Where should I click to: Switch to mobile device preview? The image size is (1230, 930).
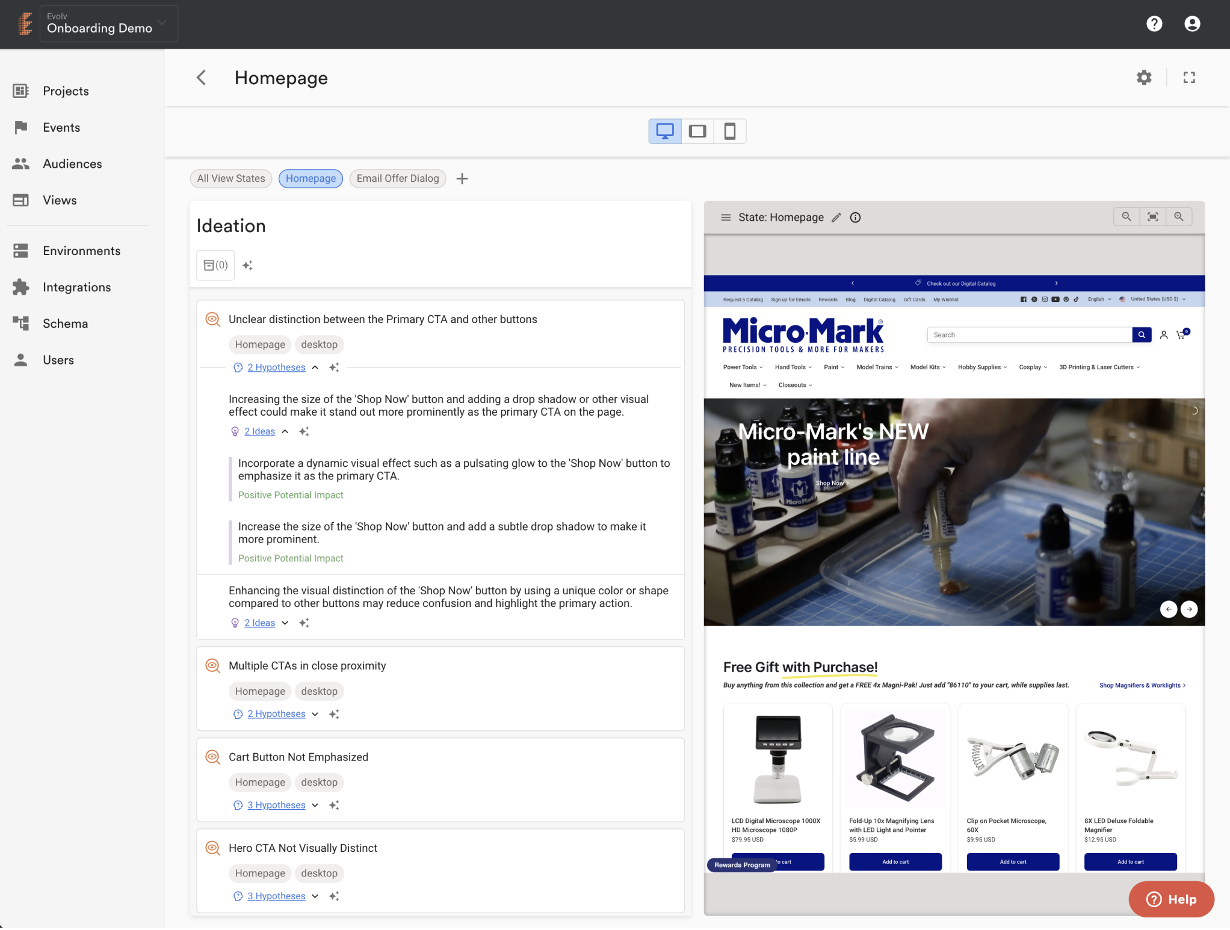(x=729, y=131)
